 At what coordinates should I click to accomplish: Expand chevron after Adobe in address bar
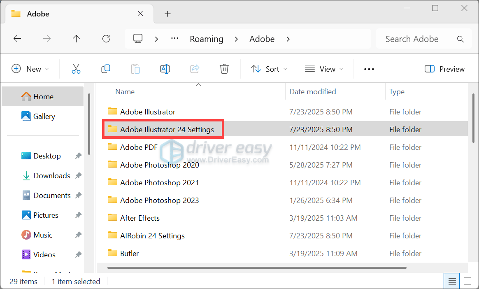coord(288,39)
